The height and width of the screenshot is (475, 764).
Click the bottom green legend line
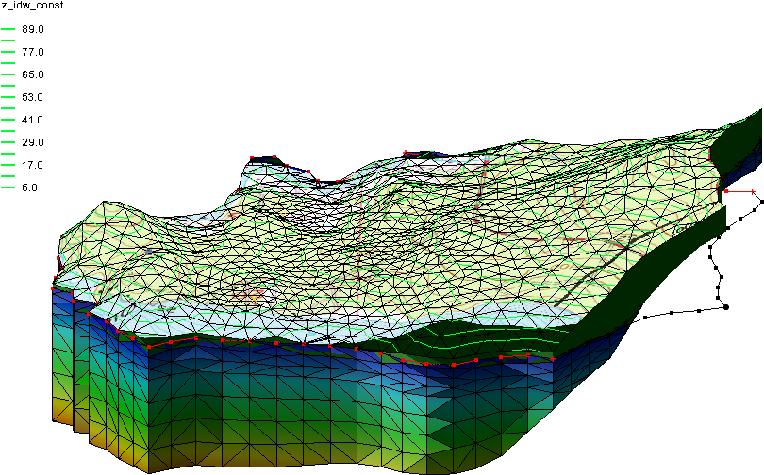pos(8,188)
